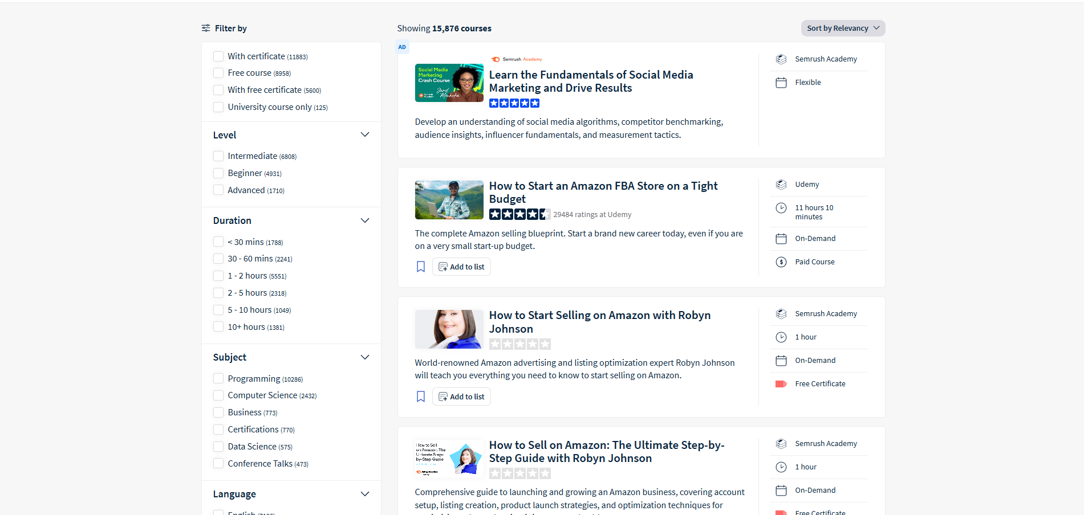Check the Data Science subject filter
1084x515 pixels.
click(218, 447)
